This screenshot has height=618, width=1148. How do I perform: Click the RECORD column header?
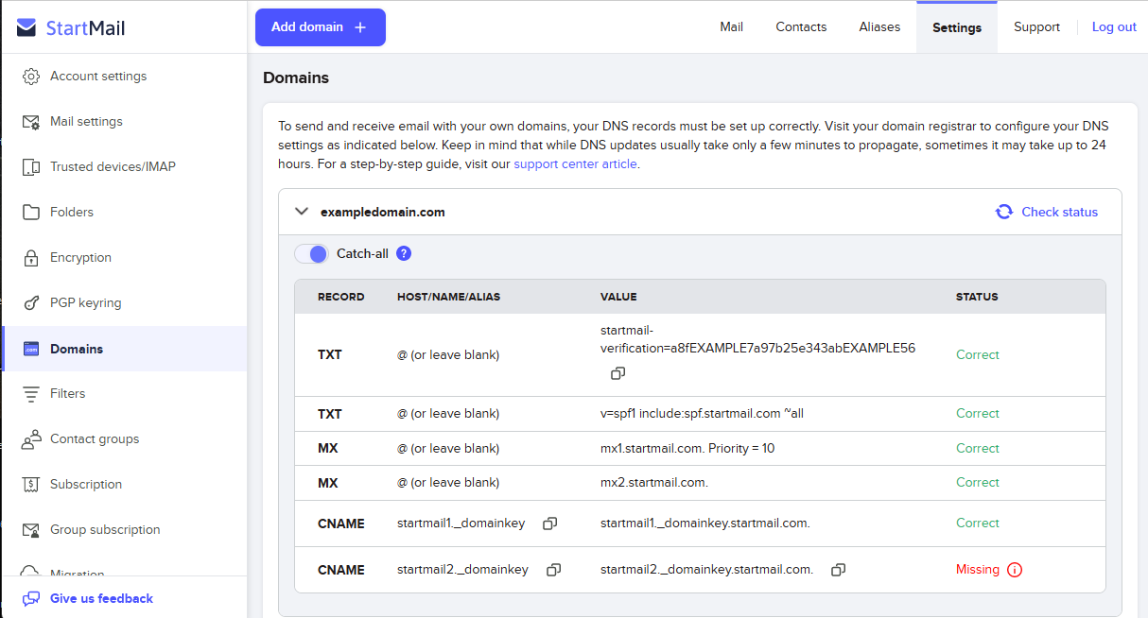[x=340, y=297]
